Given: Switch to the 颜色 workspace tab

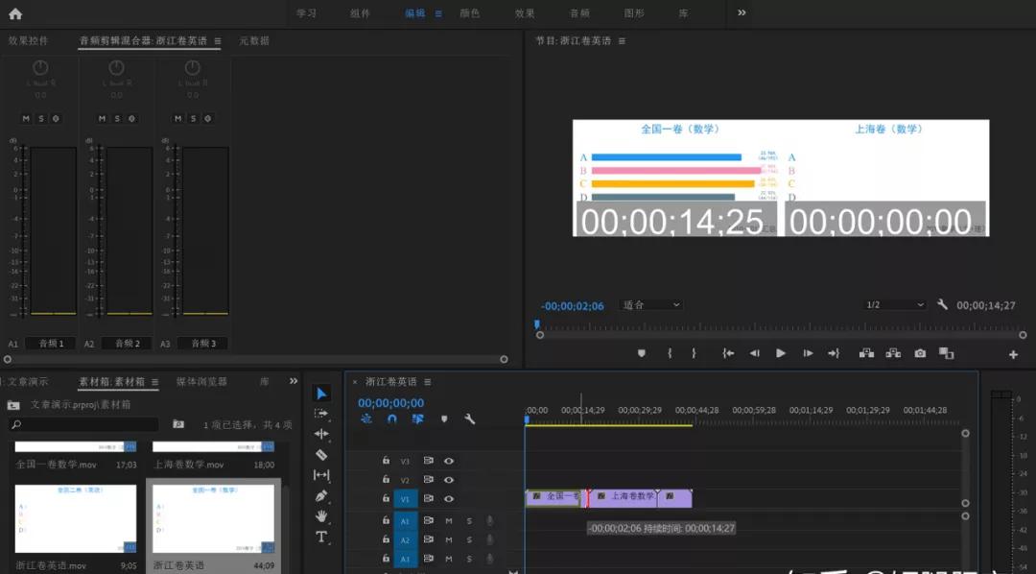Looking at the screenshot, I should click(469, 12).
